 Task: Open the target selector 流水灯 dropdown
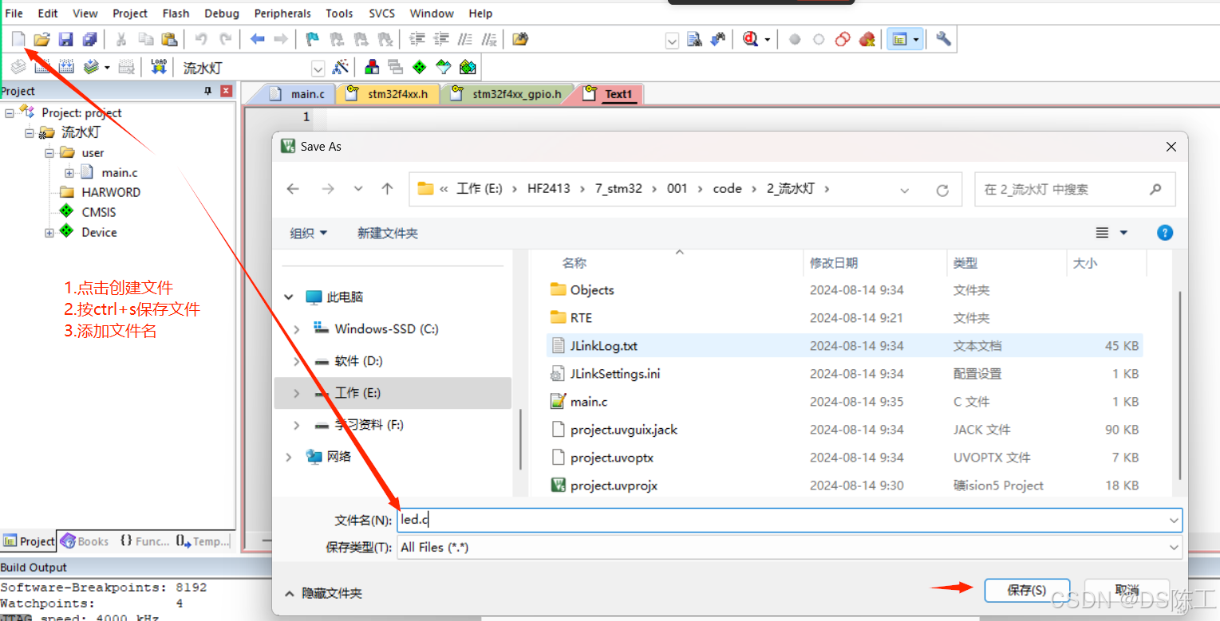coord(318,69)
